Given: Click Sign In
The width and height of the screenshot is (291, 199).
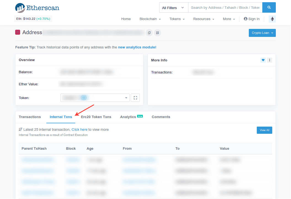Looking at the screenshot, I should point(252,19).
